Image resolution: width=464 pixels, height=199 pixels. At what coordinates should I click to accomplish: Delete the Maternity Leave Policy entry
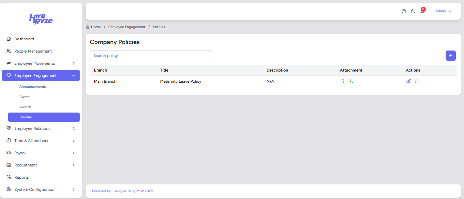coord(417,81)
